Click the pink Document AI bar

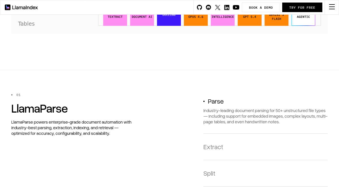(x=142, y=20)
